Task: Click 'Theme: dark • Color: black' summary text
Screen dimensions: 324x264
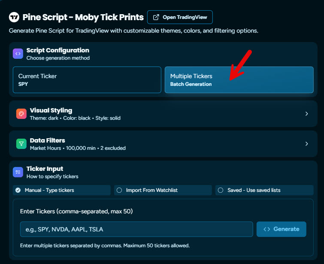Action: pyautogui.click(x=60, y=118)
